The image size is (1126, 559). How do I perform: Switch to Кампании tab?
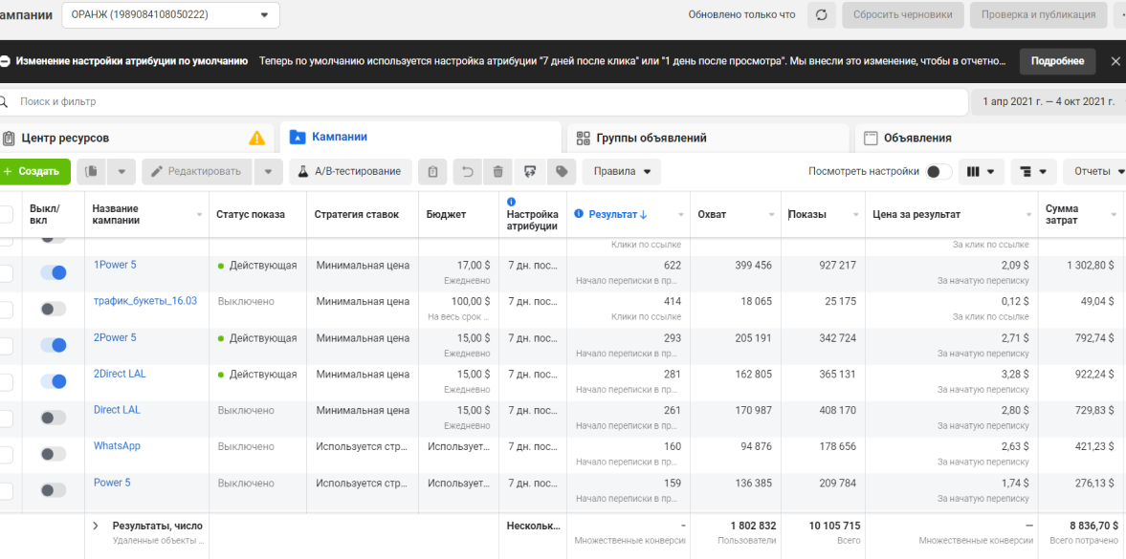point(420,137)
